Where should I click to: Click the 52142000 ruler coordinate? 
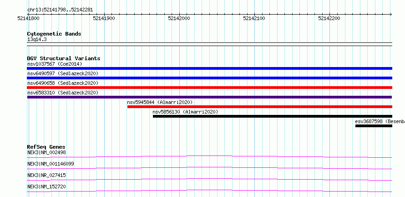[179, 18]
